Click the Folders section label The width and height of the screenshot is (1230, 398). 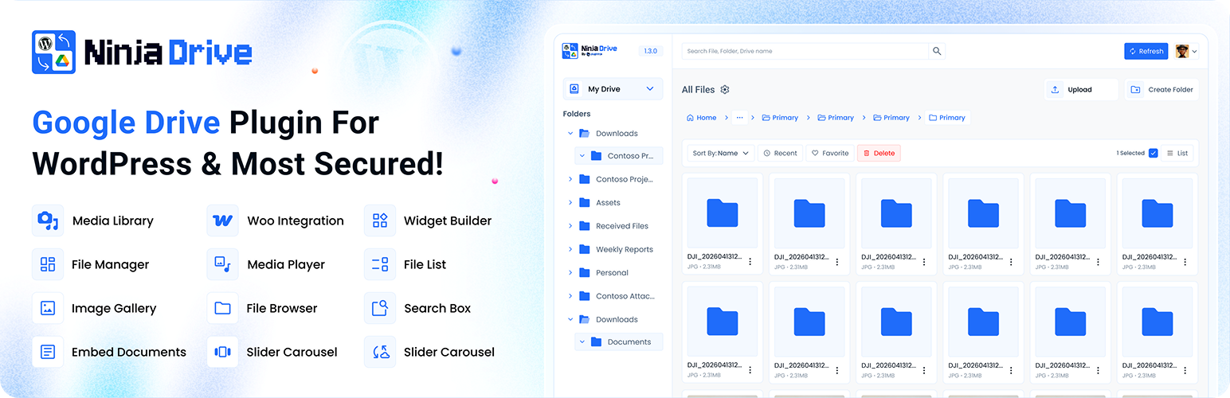click(577, 114)
